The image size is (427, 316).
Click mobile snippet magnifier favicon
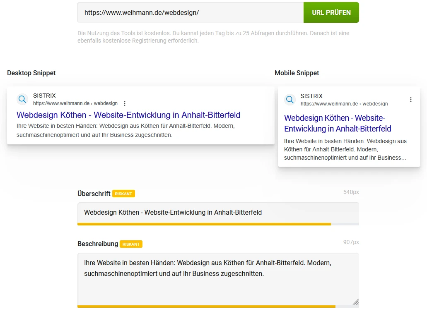click(290, 100)
